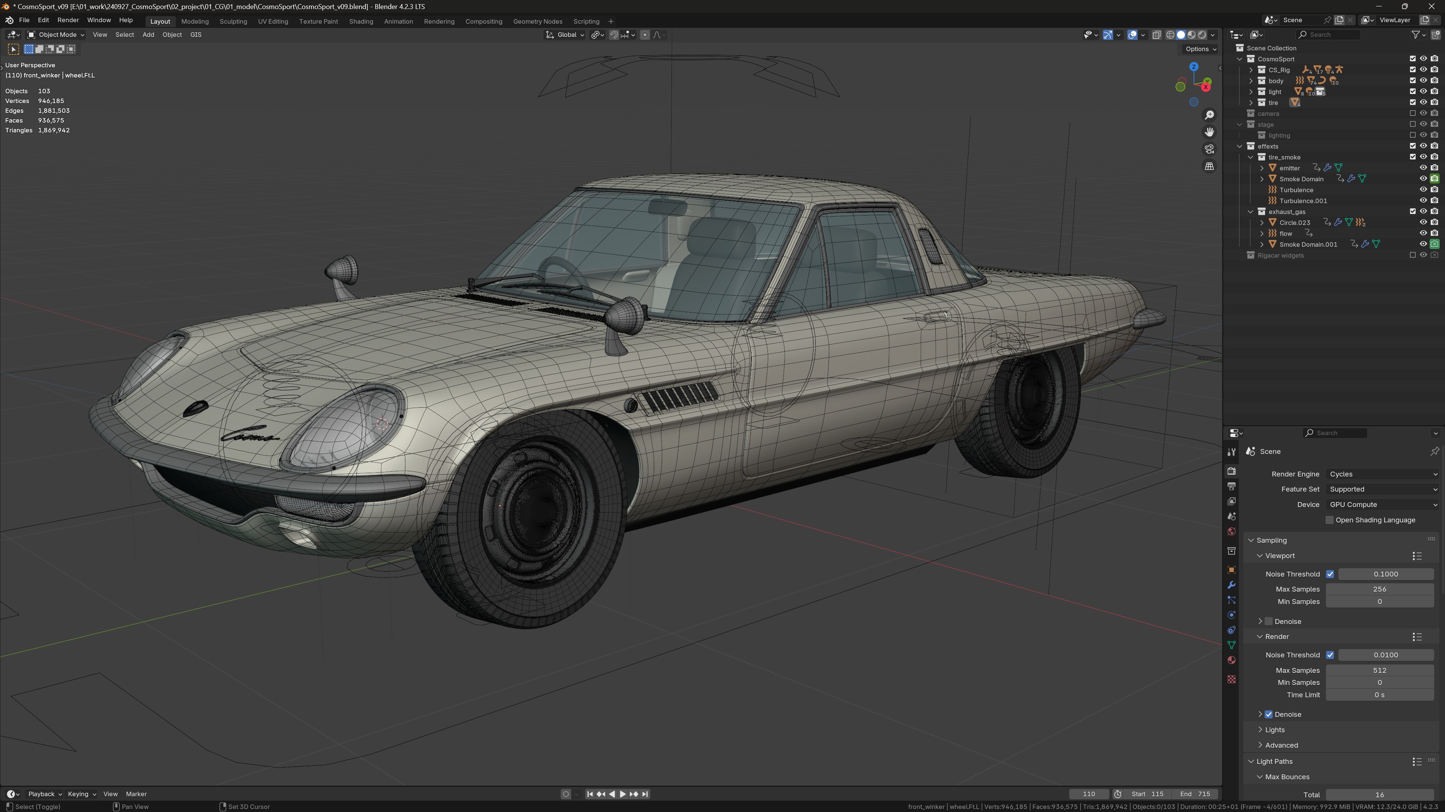This screenshot has height=812, width=1445.
Task: Open the Material properties tab icon
Action: tap(1231, 660)
